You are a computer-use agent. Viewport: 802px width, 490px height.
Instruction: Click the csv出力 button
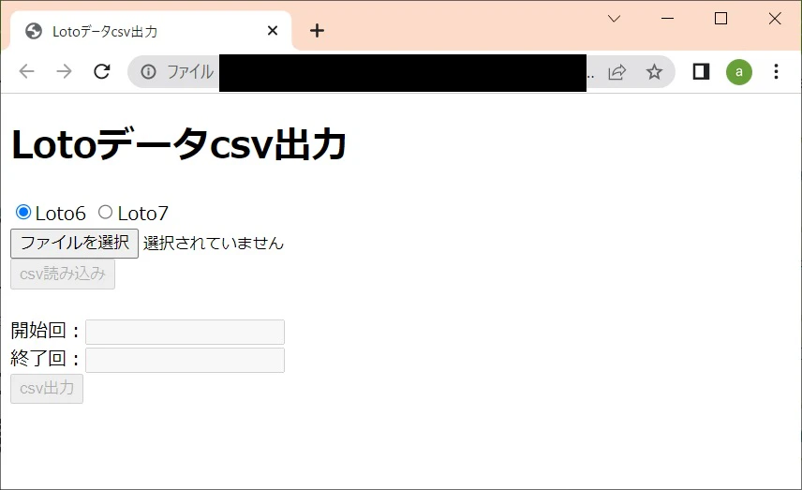[x=47, y=389]
